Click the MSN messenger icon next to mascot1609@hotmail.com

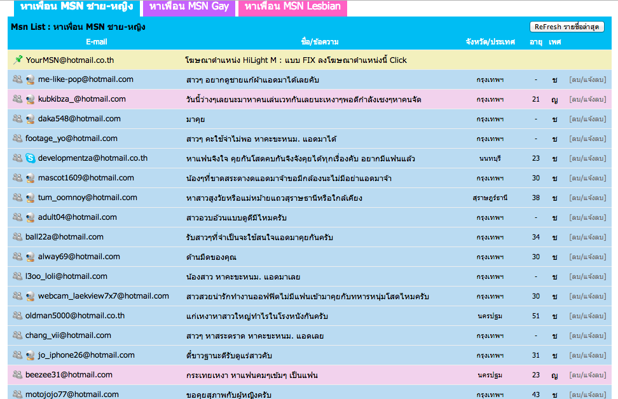coord(31,178)
